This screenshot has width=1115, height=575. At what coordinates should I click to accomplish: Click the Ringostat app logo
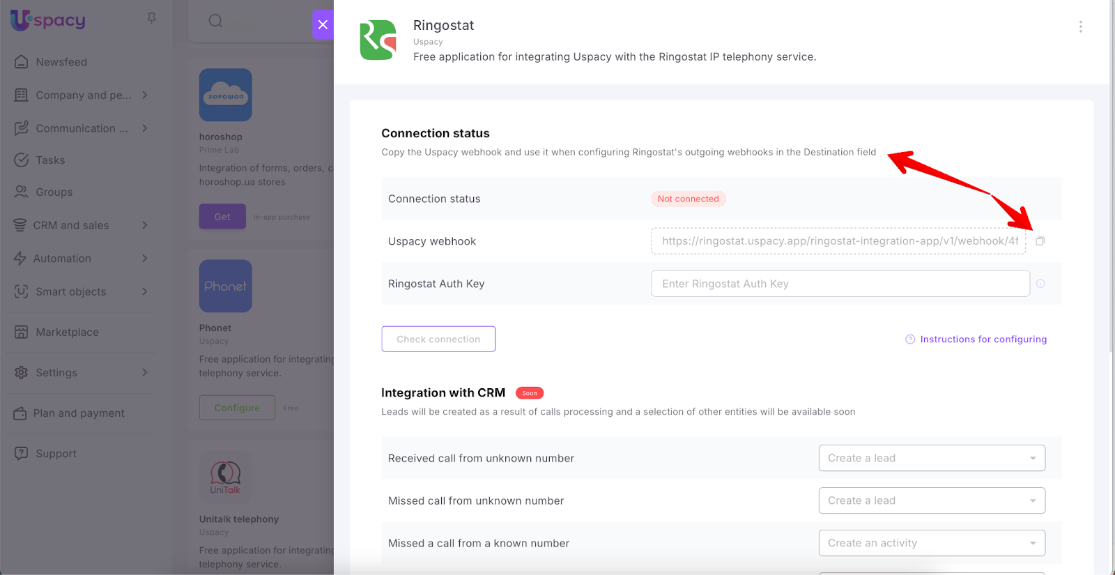click(x=378, y=40)
